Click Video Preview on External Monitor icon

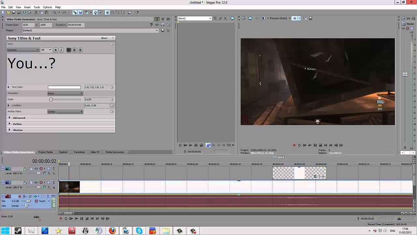click(x=250, y=18)
